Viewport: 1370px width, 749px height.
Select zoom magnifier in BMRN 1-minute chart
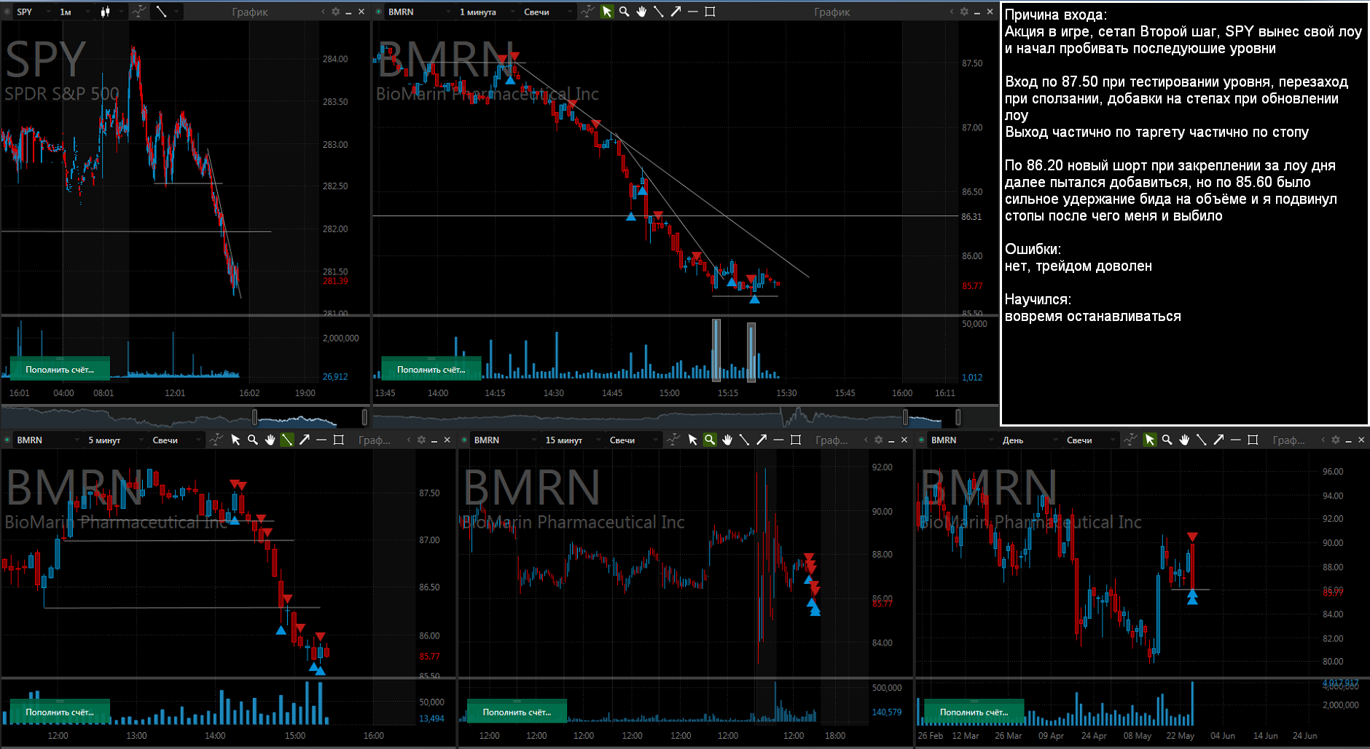pyautogui.click(x=625, y=12)
